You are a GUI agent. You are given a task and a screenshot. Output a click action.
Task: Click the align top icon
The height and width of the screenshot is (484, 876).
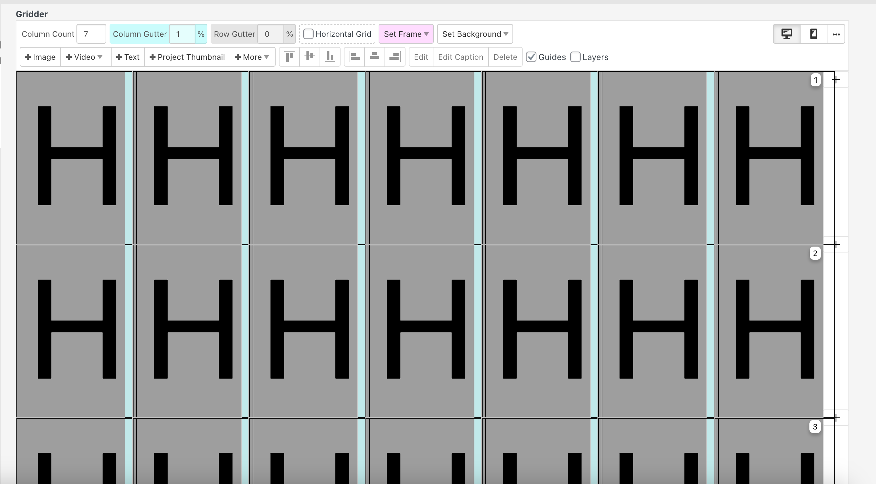[289, 56]
